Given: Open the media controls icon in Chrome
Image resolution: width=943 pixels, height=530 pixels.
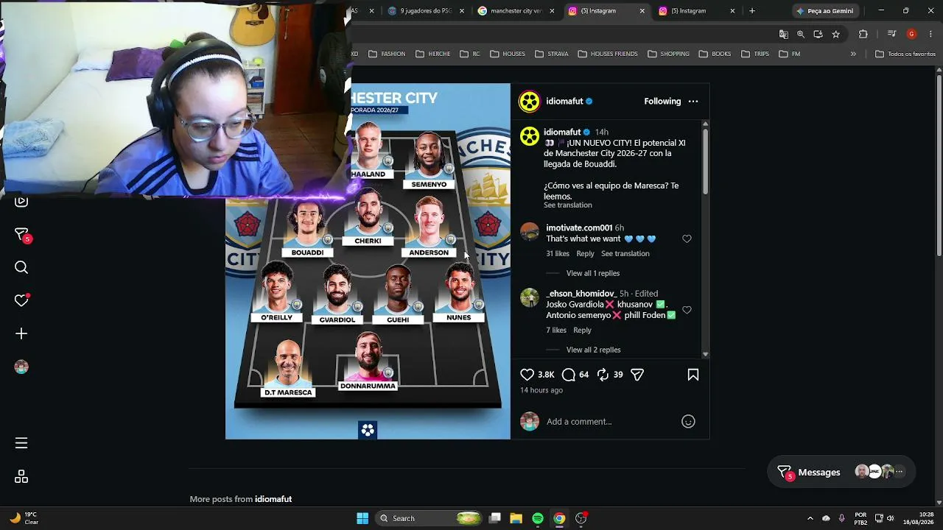Looking at the screenshot, I should pos(891,34).
